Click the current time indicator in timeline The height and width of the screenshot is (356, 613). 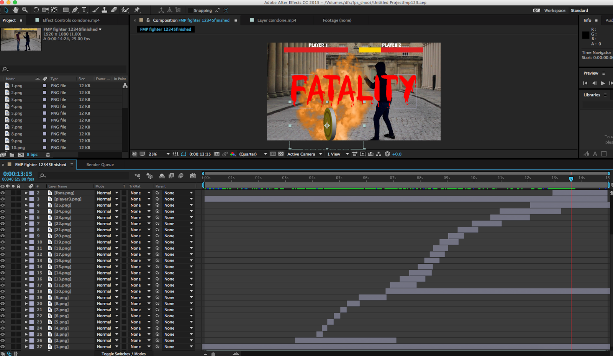click(571, 179)
